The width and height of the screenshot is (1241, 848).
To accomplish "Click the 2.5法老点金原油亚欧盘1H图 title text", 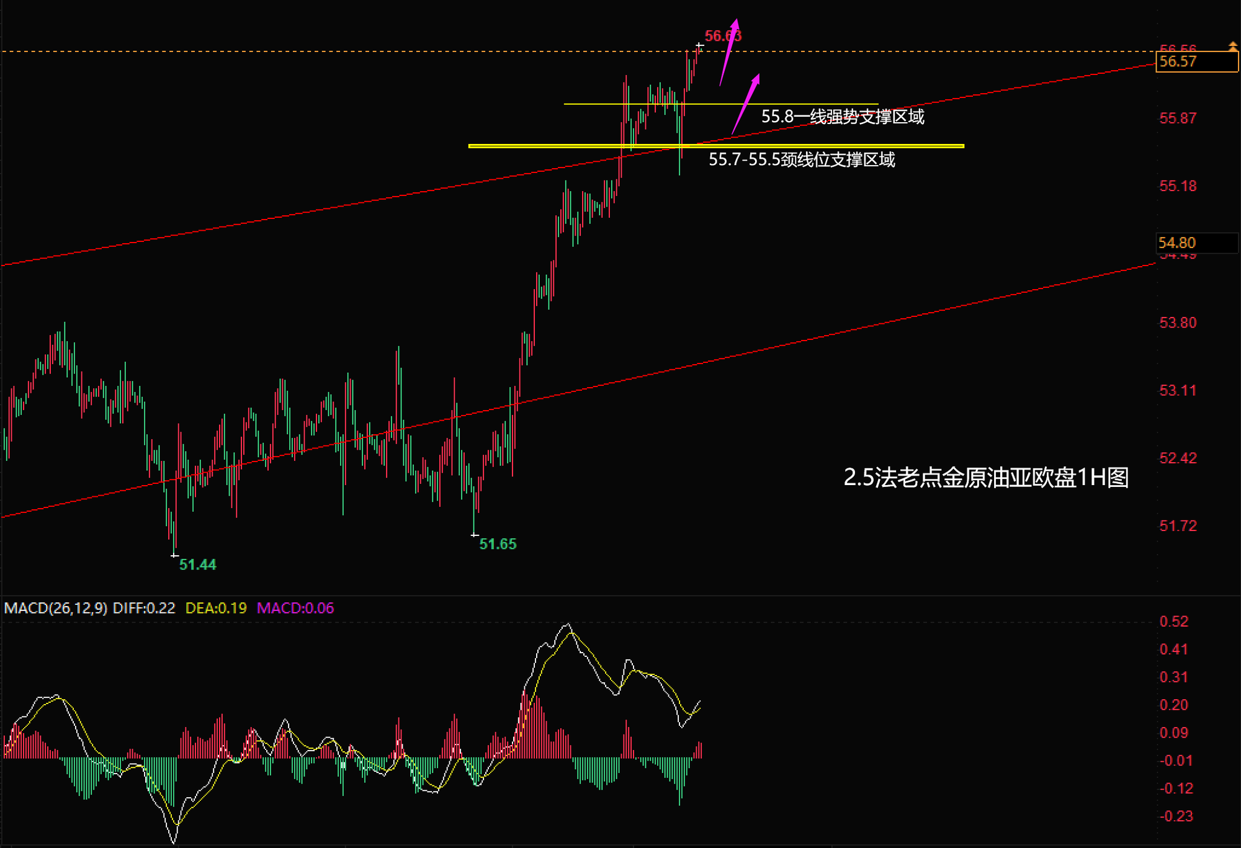I will (x=985, y=478).
